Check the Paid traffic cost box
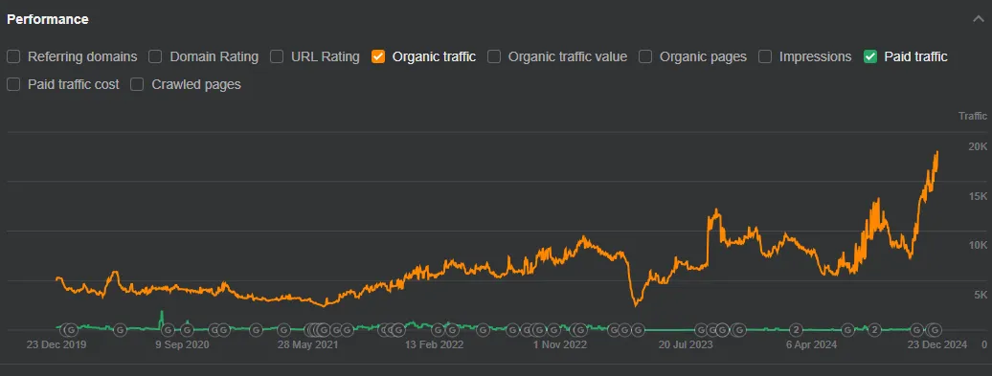992x376 pixels. [13, 85]
